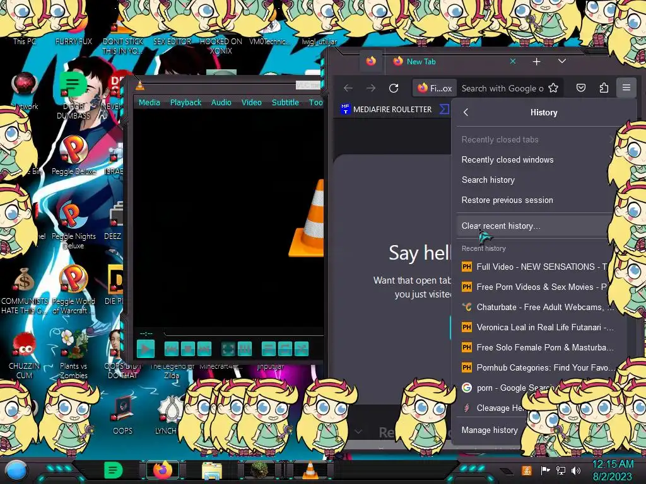Go forward with Firefox forward arrow
The image size is (646, 484).
[371, 88]
